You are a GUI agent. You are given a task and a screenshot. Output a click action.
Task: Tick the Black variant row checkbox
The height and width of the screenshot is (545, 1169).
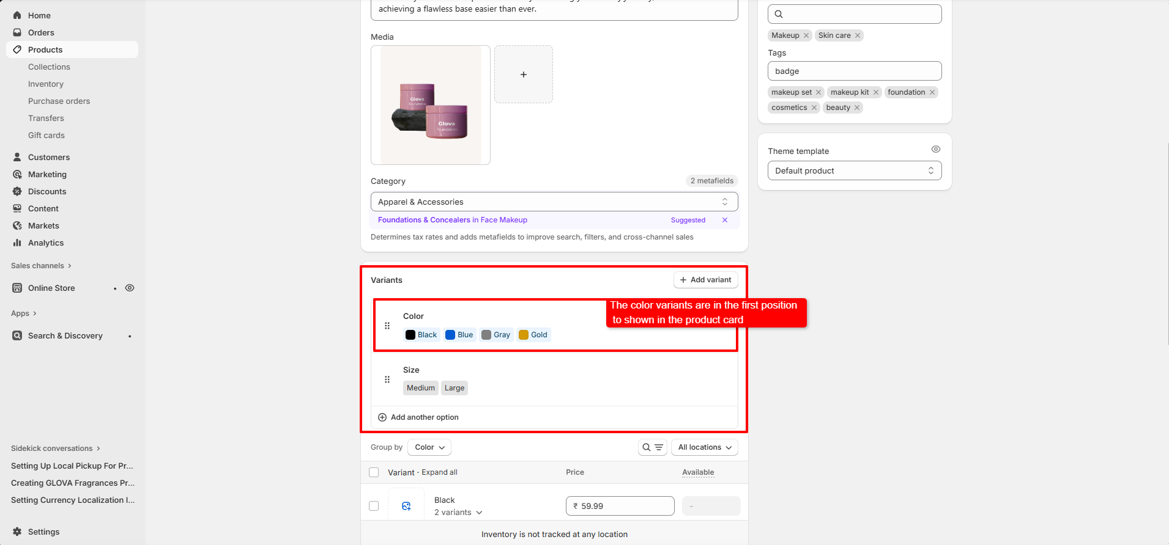374,506
